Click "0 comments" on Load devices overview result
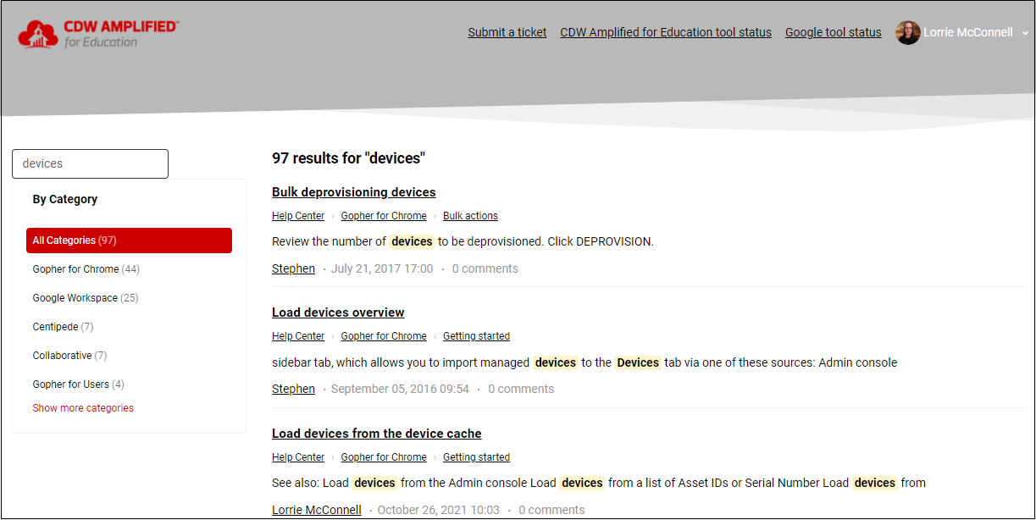This screenshot has height=520, width=1036. click(x=521, y=389)
